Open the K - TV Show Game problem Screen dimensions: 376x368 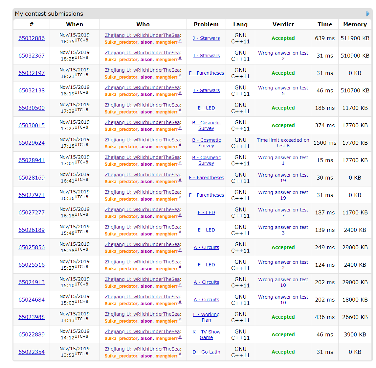[206, 334]
